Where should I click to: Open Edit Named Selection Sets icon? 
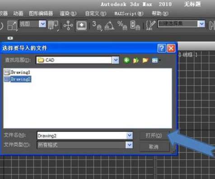click(x=150, y=26)
